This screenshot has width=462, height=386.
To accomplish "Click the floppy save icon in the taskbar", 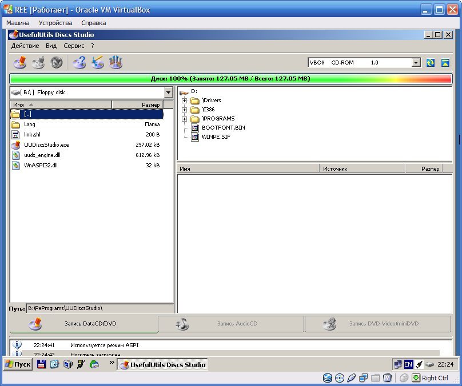I will tap(41, 364).
